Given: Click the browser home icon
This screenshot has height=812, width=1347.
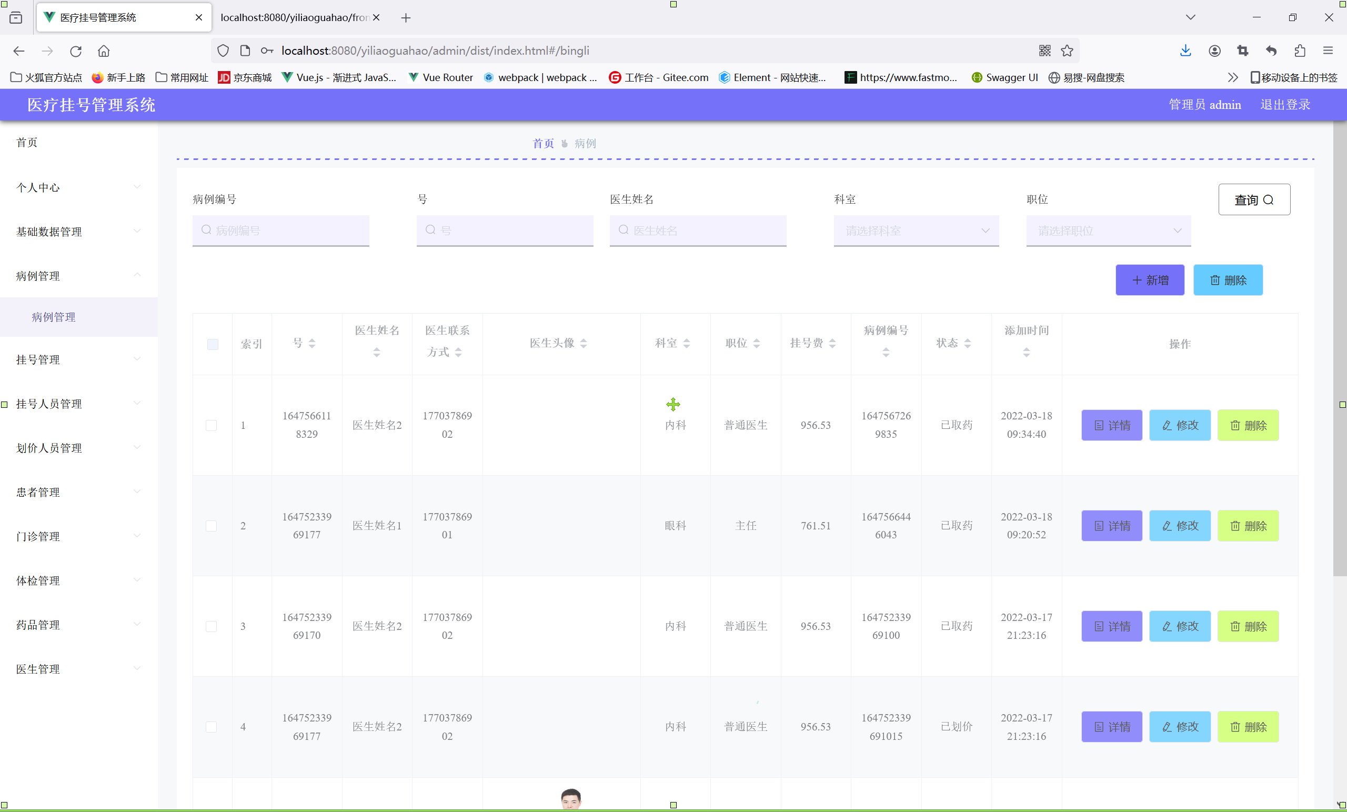Looking at the screenshot, I should (103, 51).
